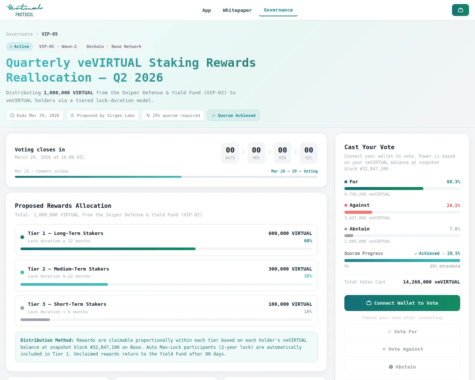Image resolution: width=475 pixels, height=380 pixels.
Task: Select the Vote Against option
Action: click(x=402, y=349)
